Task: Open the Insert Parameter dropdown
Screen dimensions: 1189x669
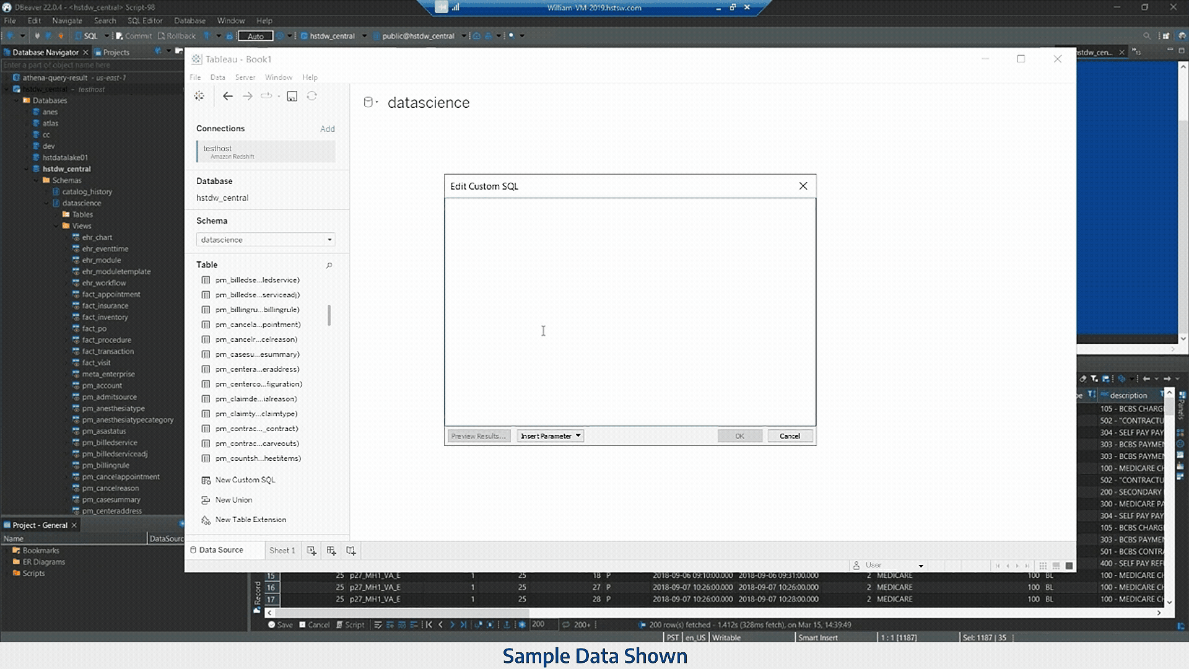Action: (551, 436)
